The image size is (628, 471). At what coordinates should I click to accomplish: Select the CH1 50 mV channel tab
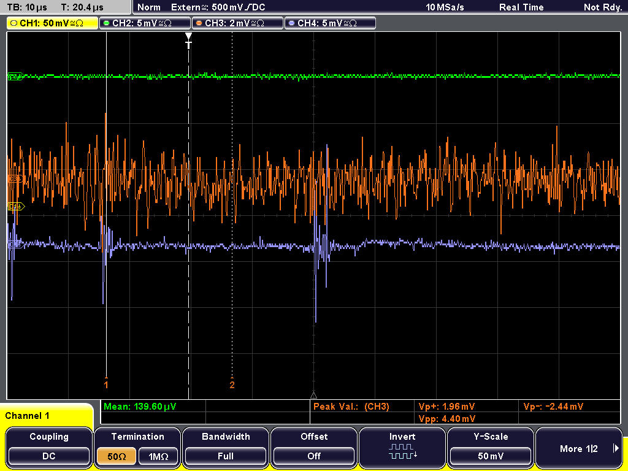pos(53,23)
